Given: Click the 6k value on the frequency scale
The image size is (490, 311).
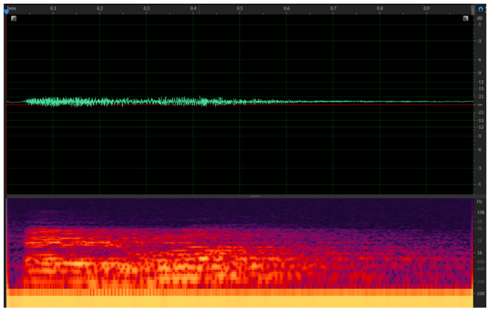Looking at the screenshot, I should click(x=480, y=221).
